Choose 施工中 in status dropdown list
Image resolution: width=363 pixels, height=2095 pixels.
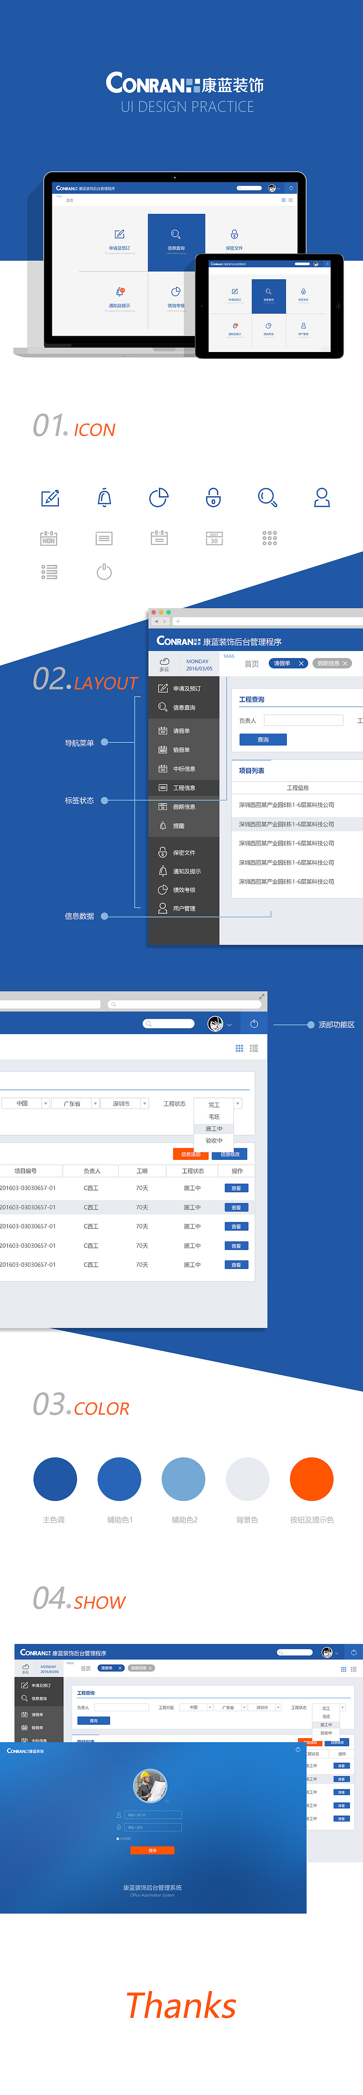point(215,1129)
